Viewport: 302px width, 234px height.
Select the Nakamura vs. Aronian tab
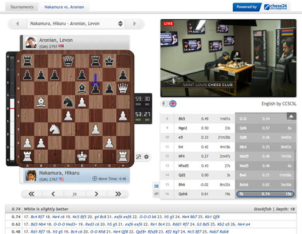pyautogui.click(x=64, y=7)
